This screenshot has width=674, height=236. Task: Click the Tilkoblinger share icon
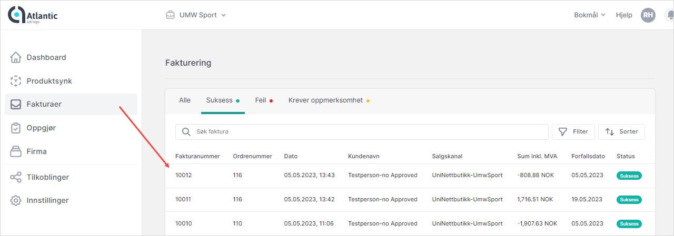(x=16, y=177)
